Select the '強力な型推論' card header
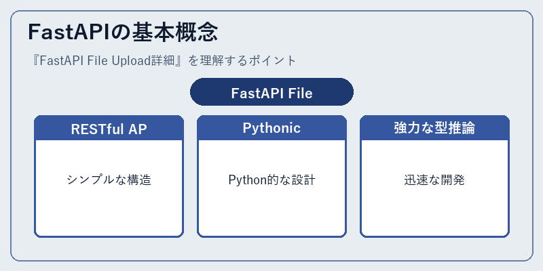543x271 pixels. coord(434,128)
